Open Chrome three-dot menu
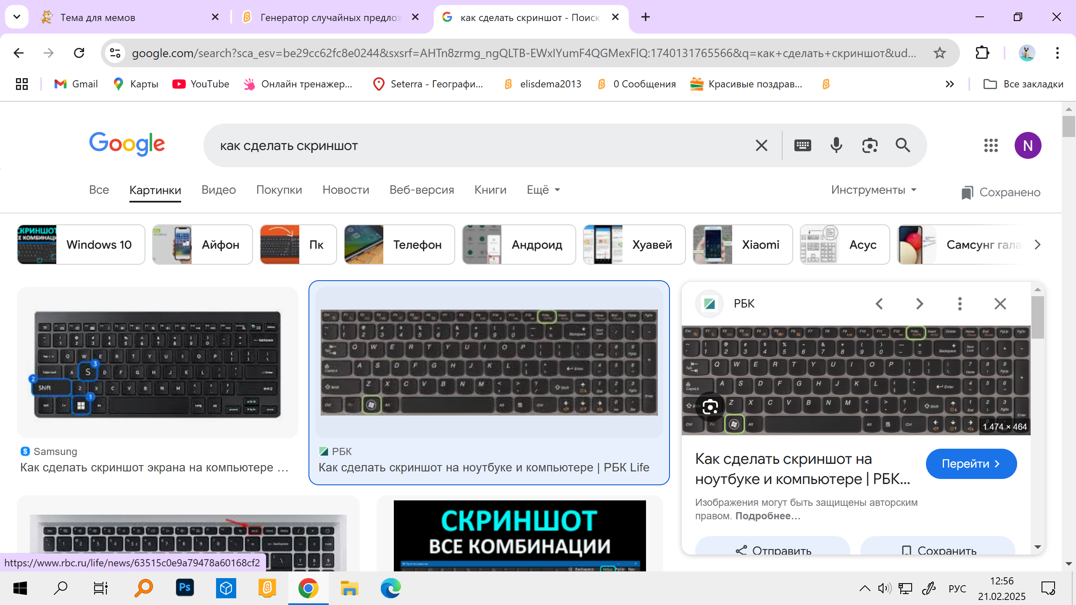1076x605 pixels. pyautogui.click(x=1057, y=53)
